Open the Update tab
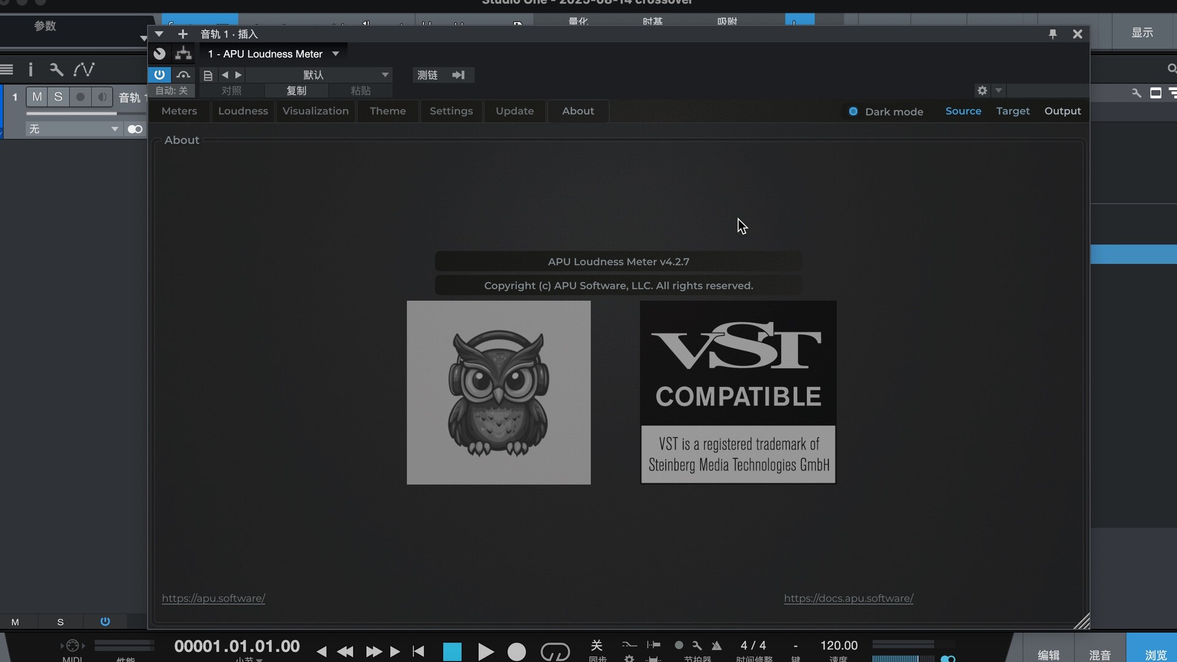Image resolution: width=1177 pixels, height=662 pixels. (514, 111)
